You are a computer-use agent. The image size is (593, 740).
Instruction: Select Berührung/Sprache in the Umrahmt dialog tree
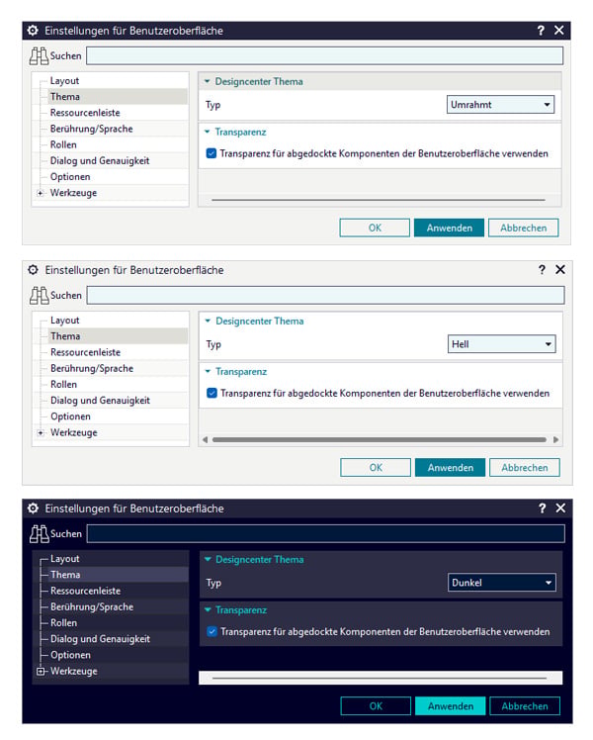click(x=92, y=129)
